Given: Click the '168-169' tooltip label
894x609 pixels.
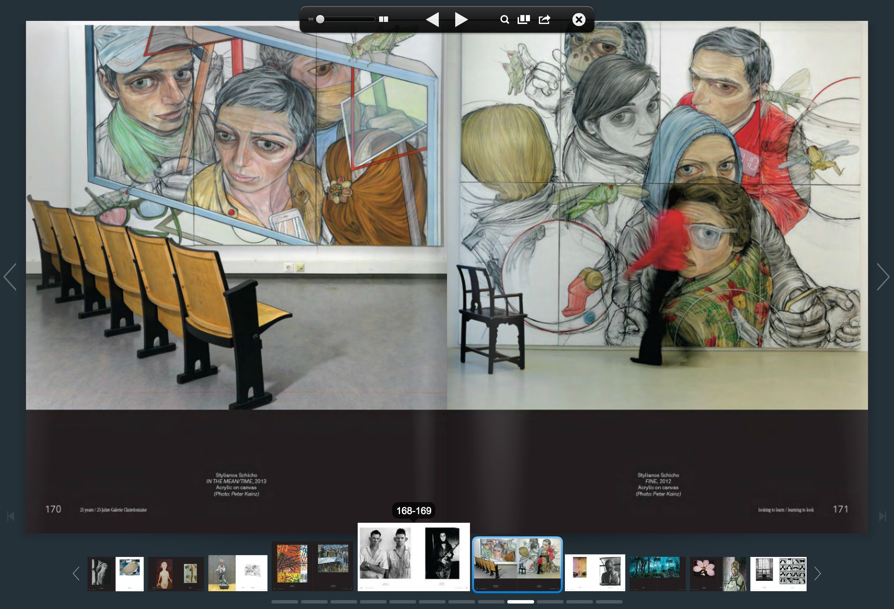Looking at the screenshot, I should (414, 511).
